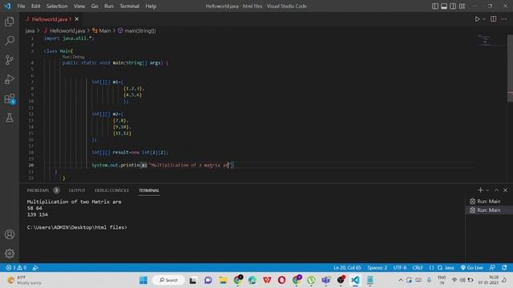Open the Testing flask view
Viewport: 513px width, 288px height.
(x=10, y=118)
